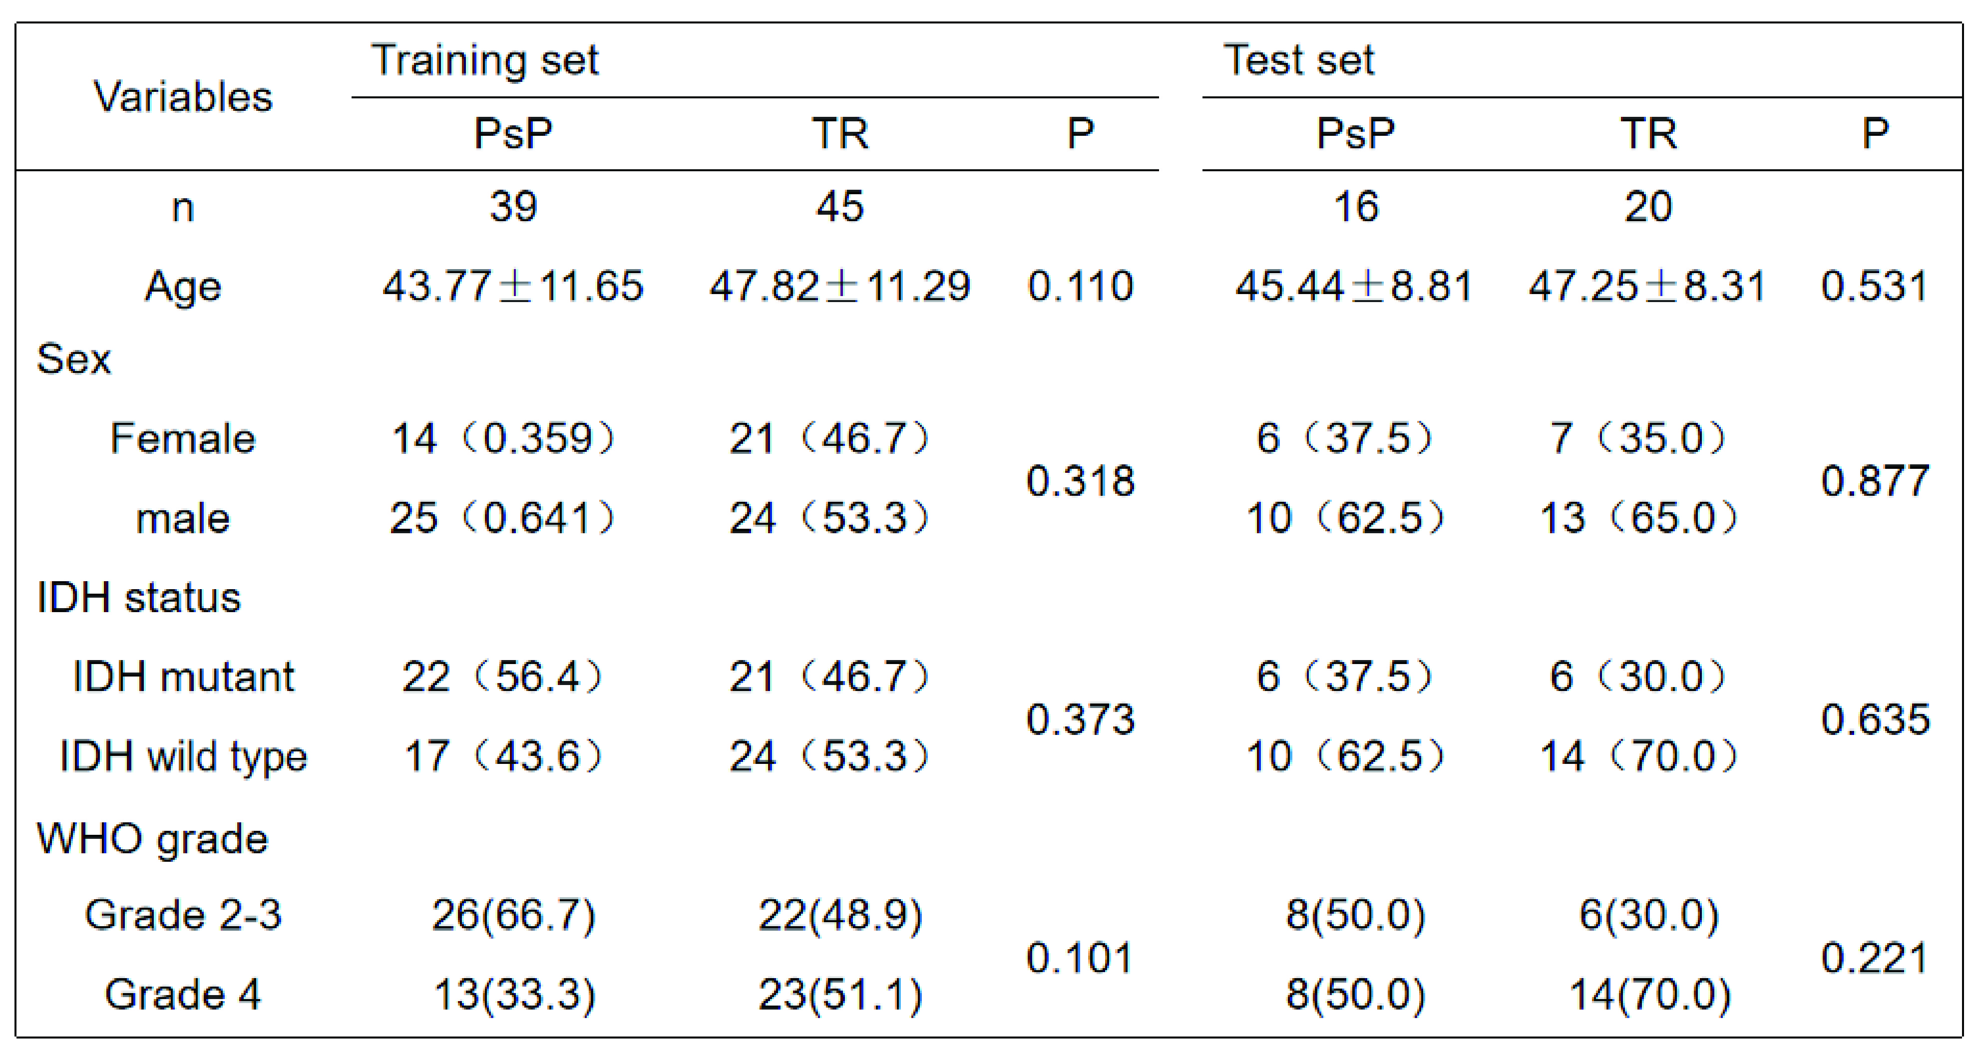Select the IDH mutant row label
Image resolution: width=1973 pixels, height=1047 pixels.
(183, 677)
